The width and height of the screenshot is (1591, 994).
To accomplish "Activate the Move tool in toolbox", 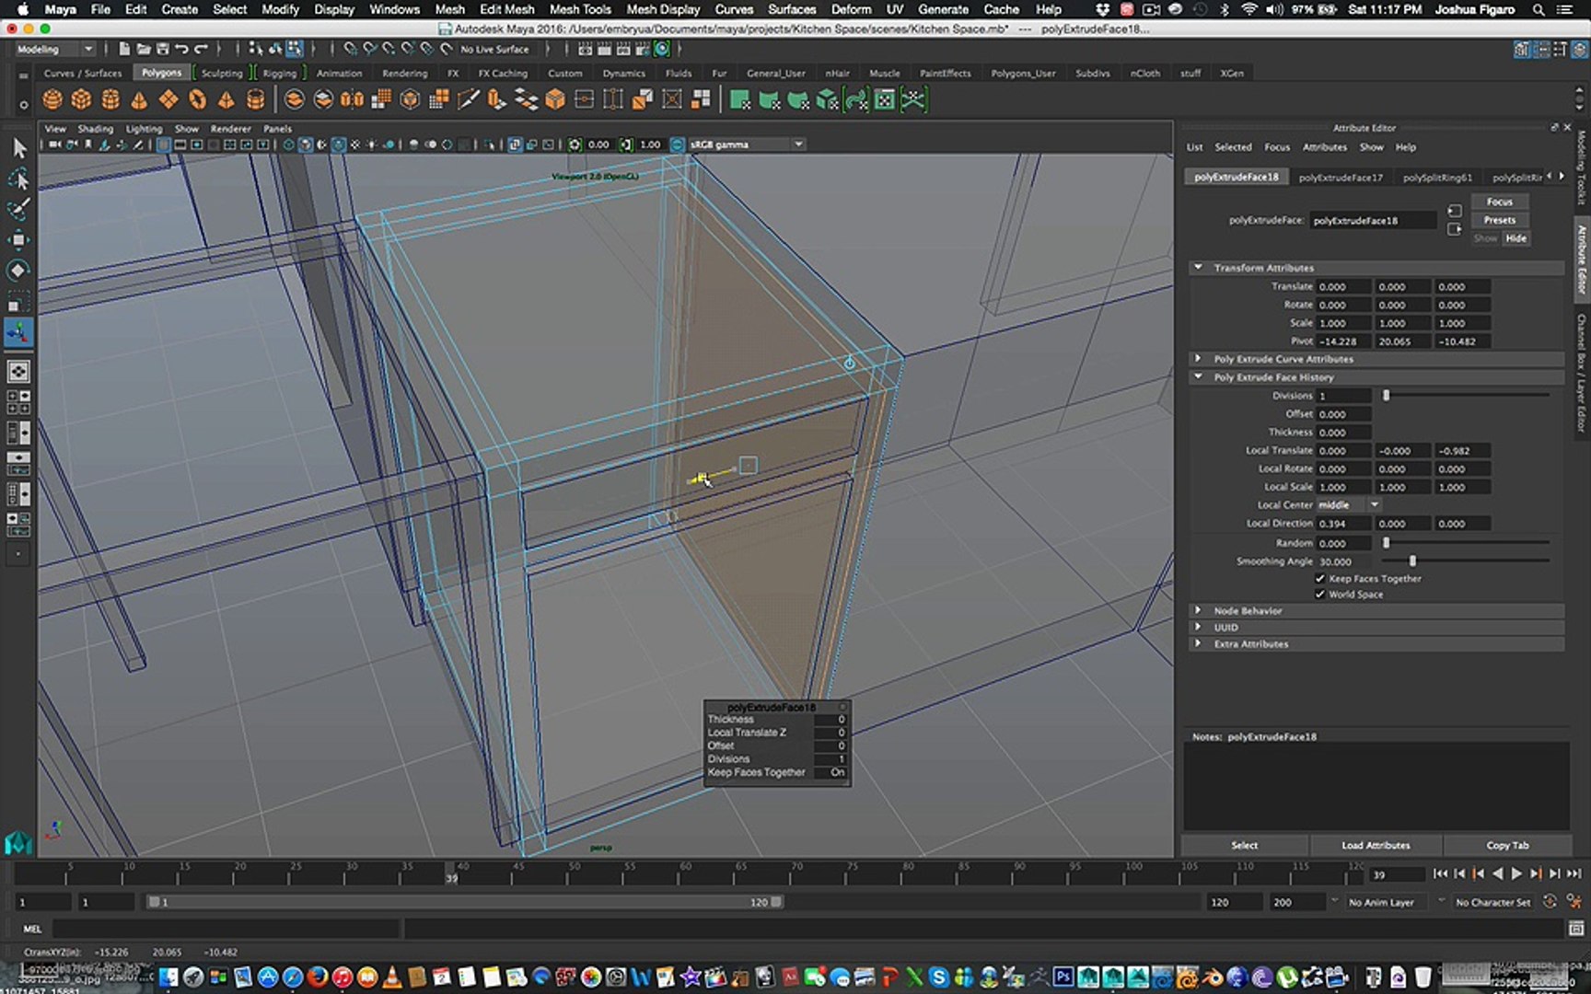I will pyautogui.click(x=18, y=239).
